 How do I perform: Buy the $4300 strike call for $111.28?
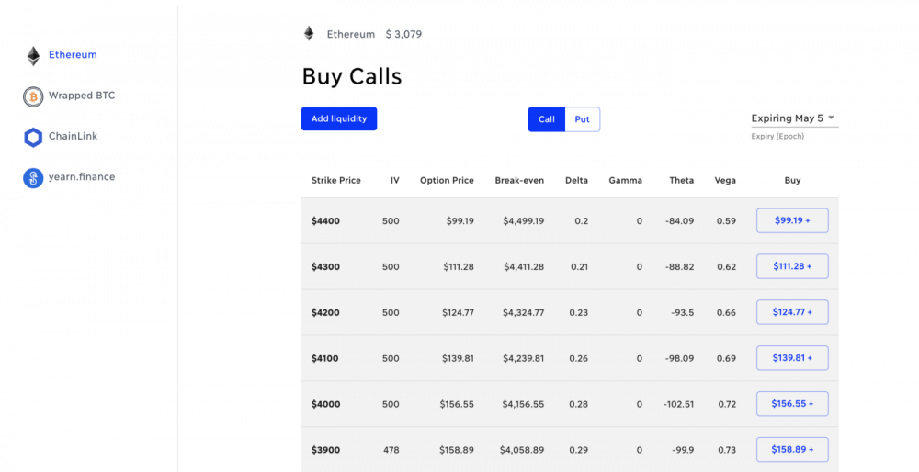(792, 266)
